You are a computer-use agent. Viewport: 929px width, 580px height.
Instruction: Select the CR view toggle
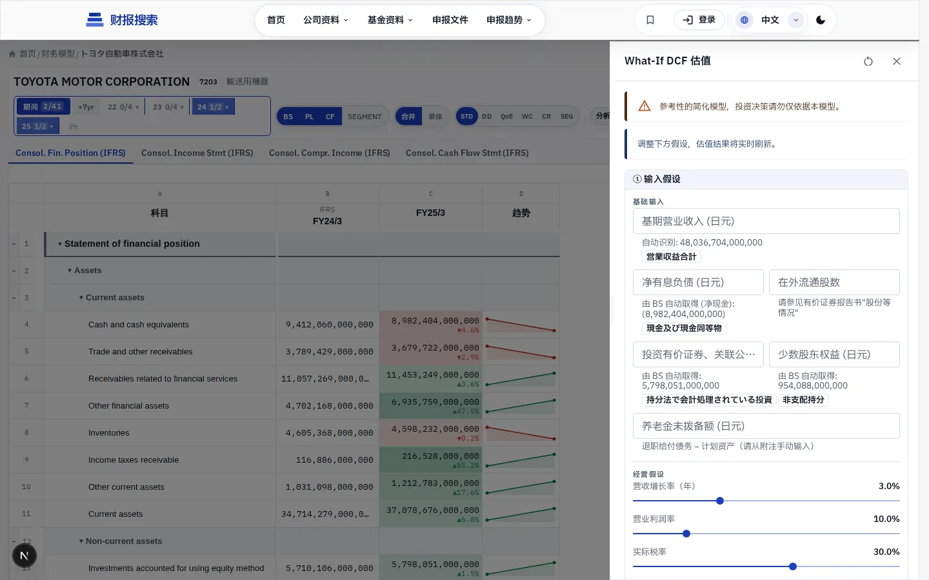[546, 117]
